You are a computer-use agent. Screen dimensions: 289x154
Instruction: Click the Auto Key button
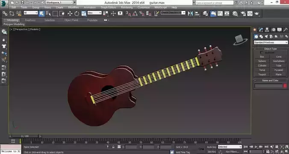pos(212,147)
